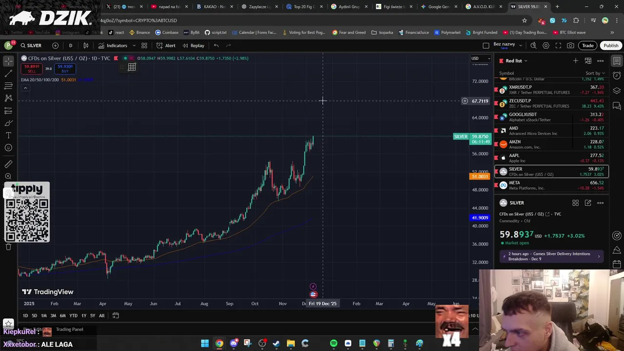
Task: Open the watchlist more options menu
Action: 601,60
